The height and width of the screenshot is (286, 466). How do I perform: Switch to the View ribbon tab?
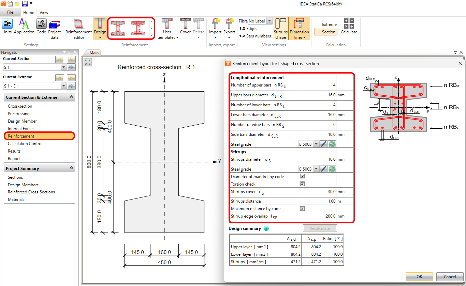[44, 12]
